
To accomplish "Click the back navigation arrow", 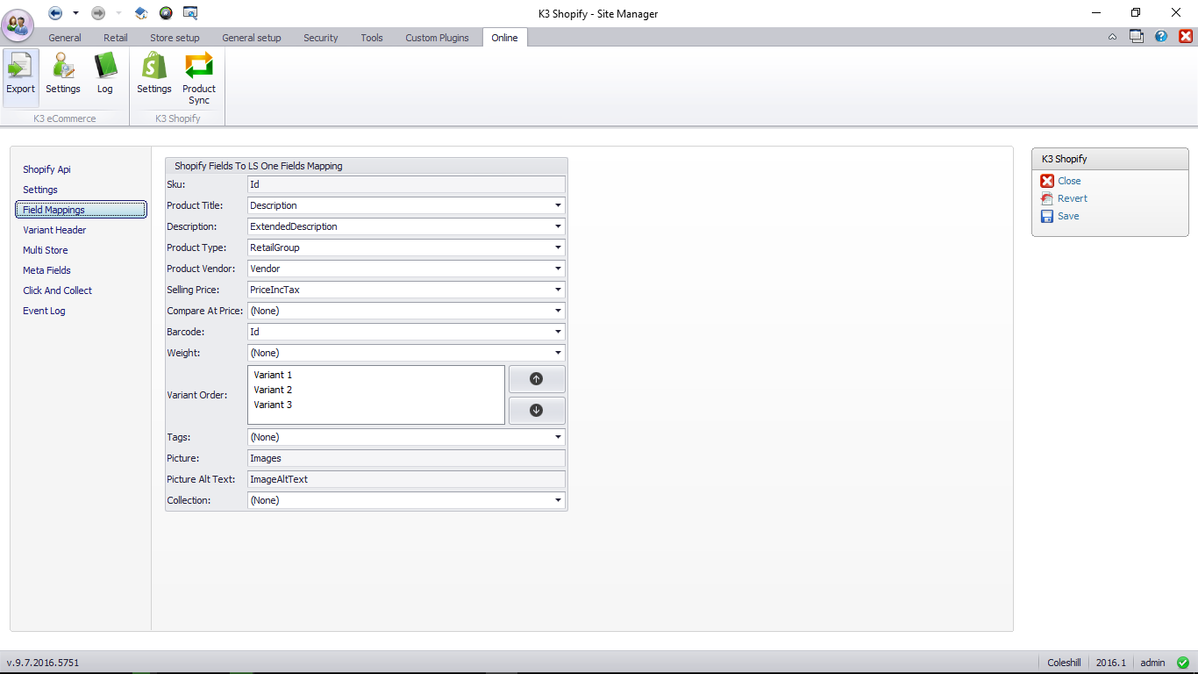I will [55, 13].
